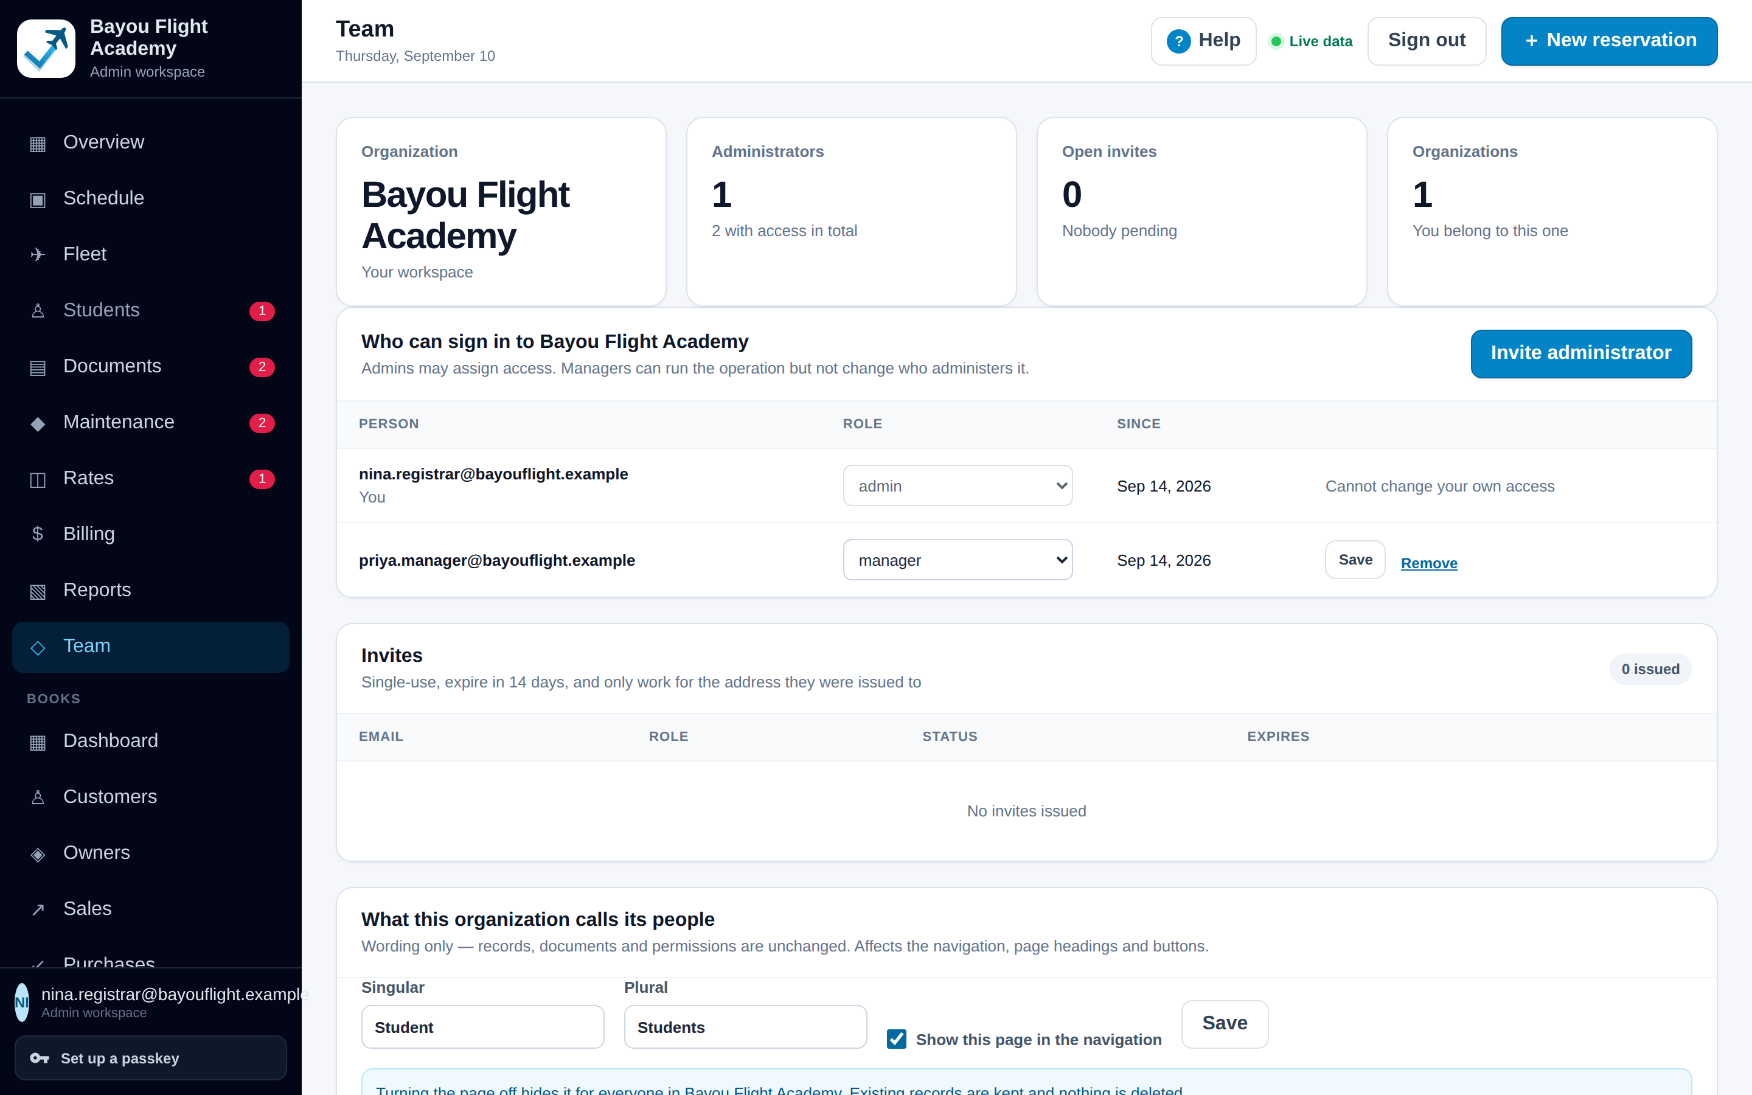
Task: Click the Documents notification badge
Action: point(262,366)
